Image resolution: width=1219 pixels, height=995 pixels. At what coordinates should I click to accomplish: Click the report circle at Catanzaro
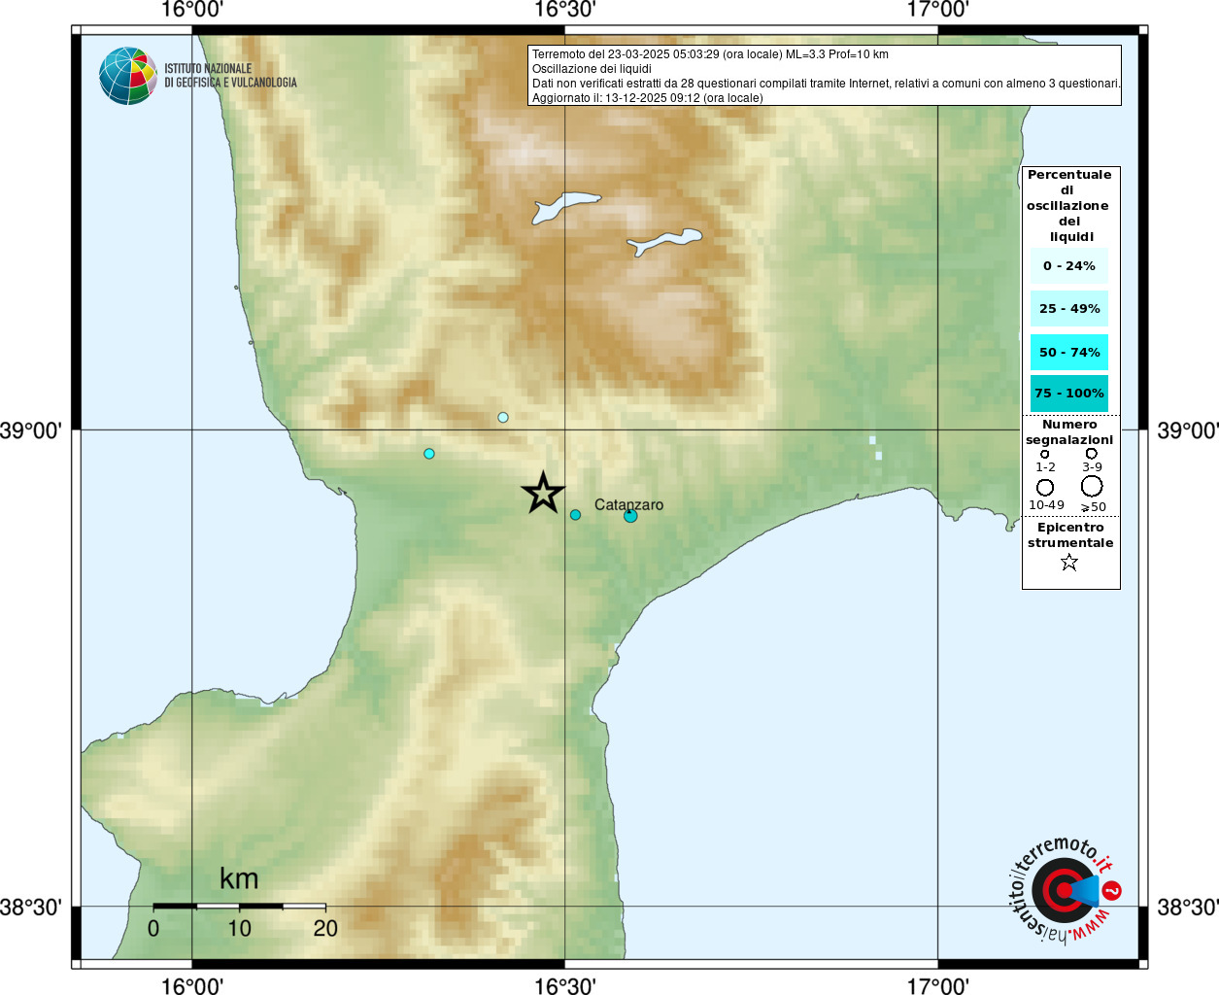(x=630, y=516)
